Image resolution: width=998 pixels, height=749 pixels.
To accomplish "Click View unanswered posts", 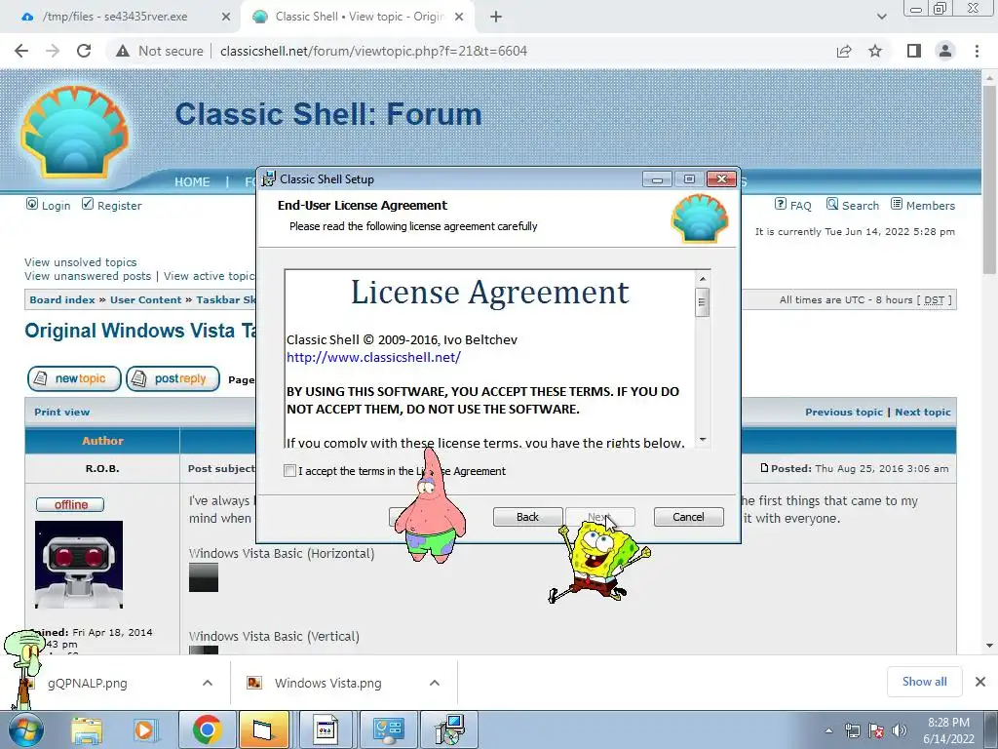I will 88,276.
